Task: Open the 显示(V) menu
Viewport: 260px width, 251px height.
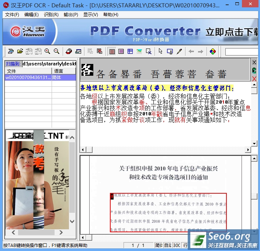Action: click(90, 15)
